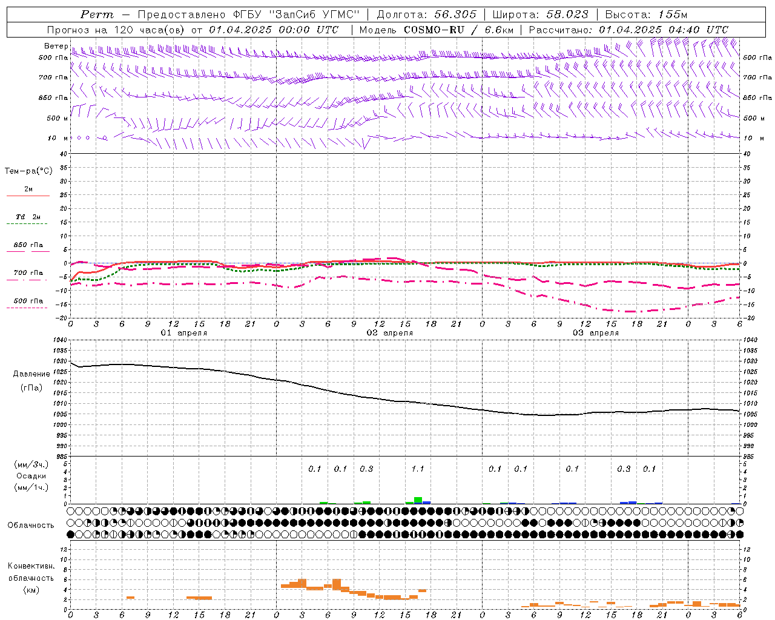Viewport: 775px width, 620px height.
Task: Click the "Долгота: 56.305" header field
Action: point(426,15)
